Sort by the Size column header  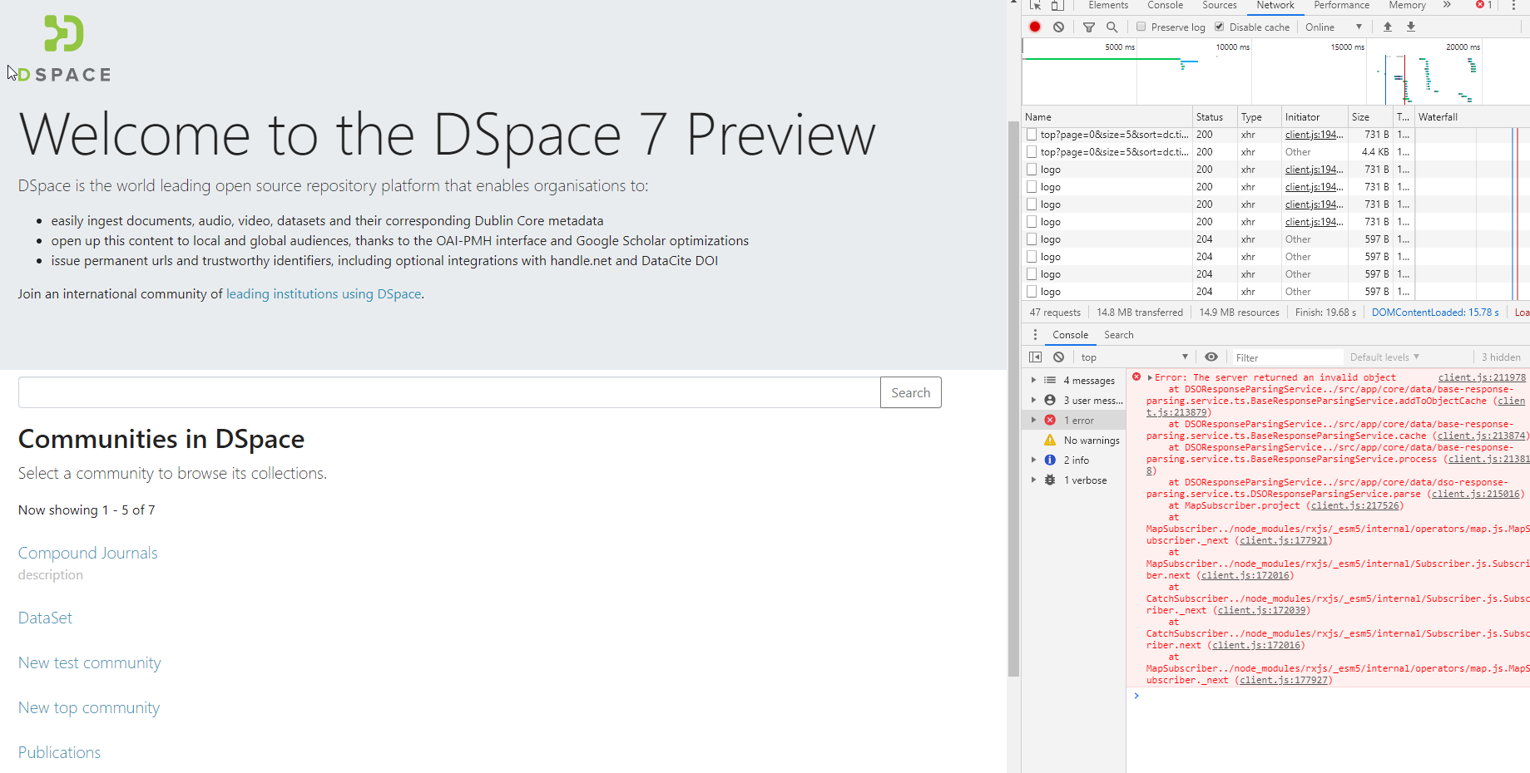click(1369, 117)
